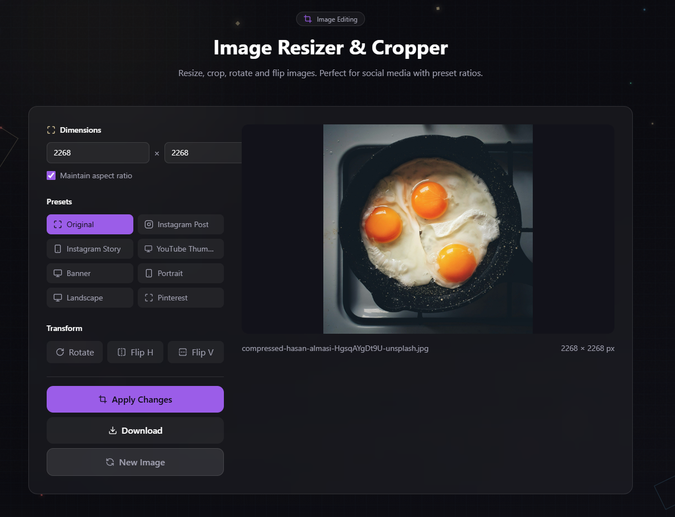Click Apply Changes
Screen dimensions: 675x517
(135, 399)
